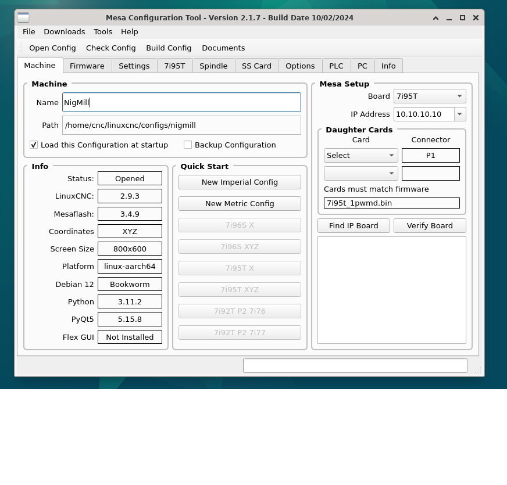
Task: Switch to the SS Card tab
Action: 257,66
